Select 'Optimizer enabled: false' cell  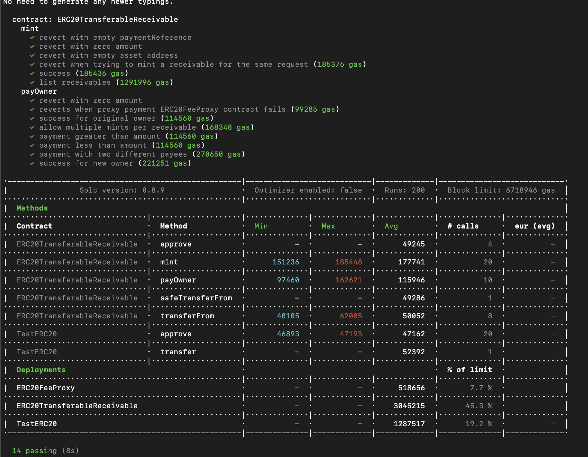[x=308, y=190]
